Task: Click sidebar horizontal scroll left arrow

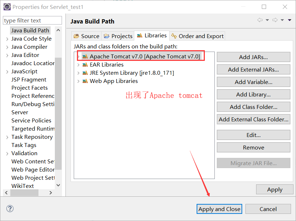Action: 6,193
